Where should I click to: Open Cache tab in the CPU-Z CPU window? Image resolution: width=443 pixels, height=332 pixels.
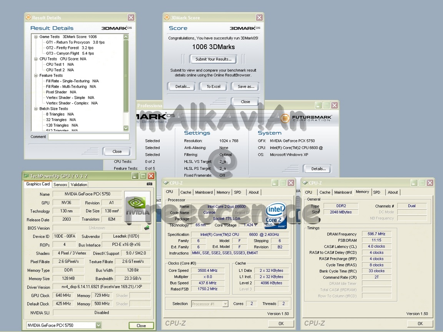186,192
